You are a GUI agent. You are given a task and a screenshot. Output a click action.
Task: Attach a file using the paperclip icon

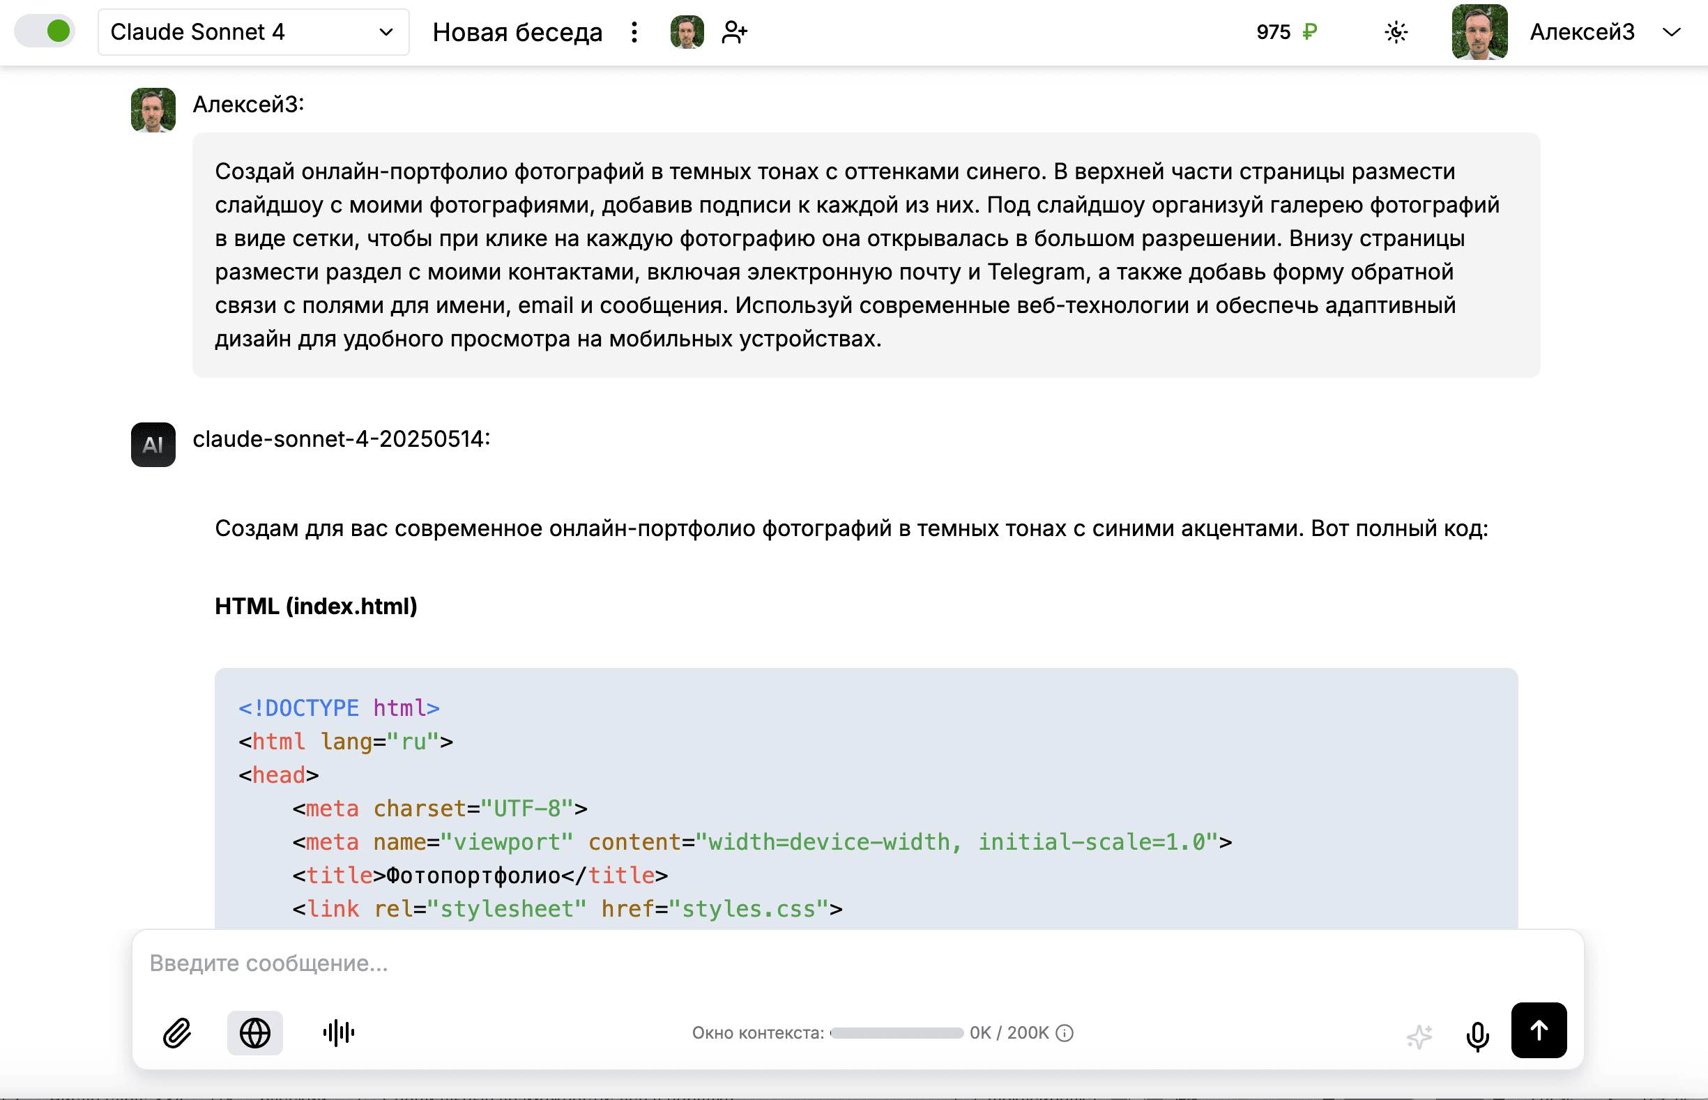pos(175,1032)
